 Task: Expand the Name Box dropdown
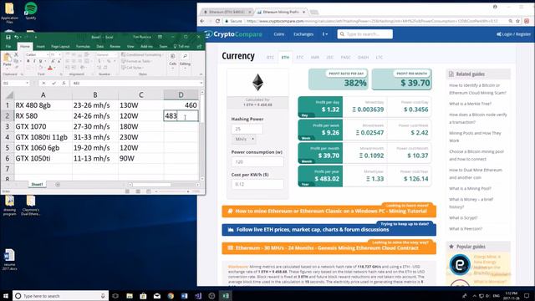coord(28,83)
